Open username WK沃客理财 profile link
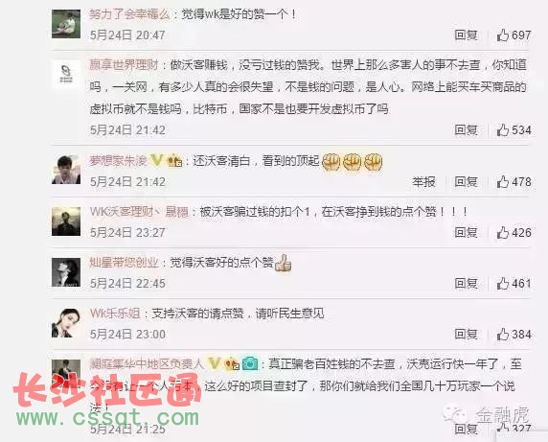This screenshot has height=442, width=548. tap(139, 212)
